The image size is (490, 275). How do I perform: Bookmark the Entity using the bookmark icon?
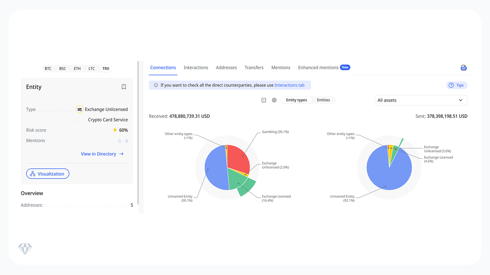(124, 86)
